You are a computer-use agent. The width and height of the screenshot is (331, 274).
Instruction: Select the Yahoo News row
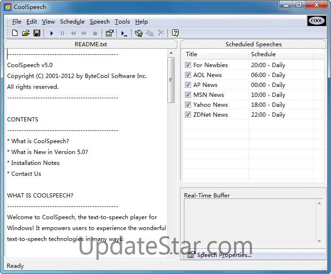pos(210,105)
